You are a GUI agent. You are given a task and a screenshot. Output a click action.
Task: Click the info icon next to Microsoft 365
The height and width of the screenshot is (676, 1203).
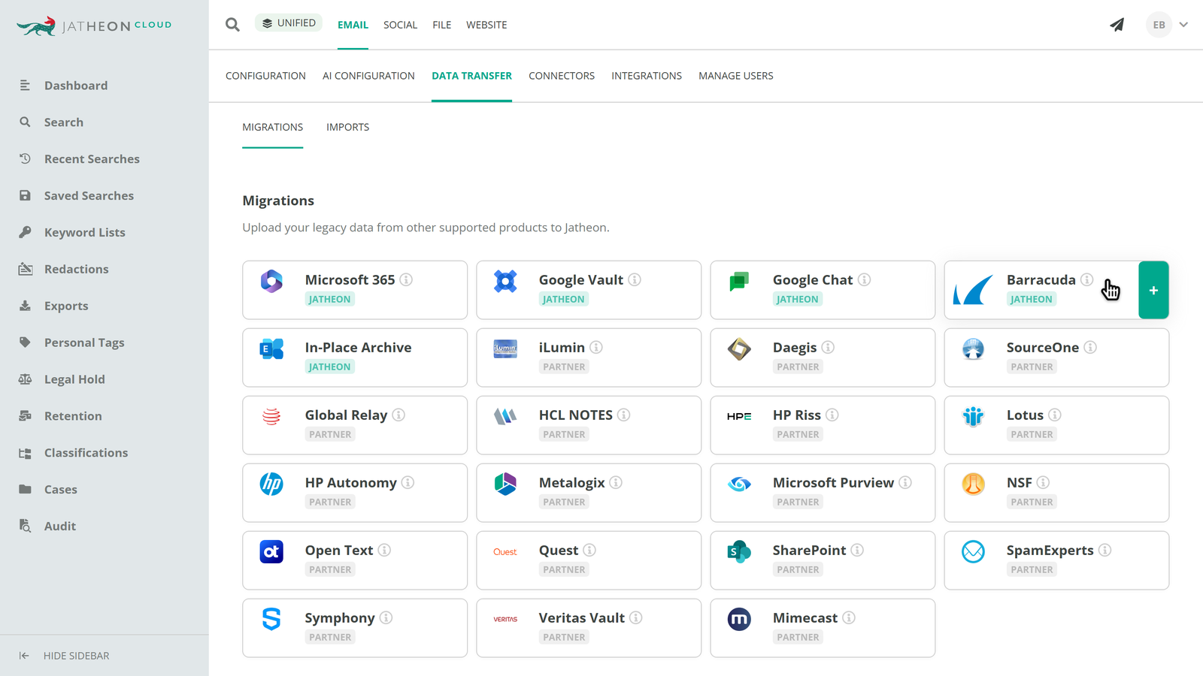pyautogui.click(x=406, y=279)
